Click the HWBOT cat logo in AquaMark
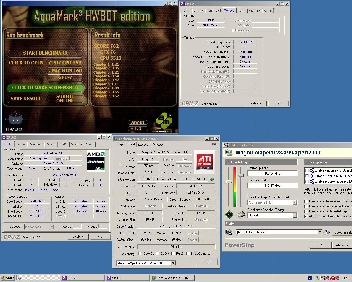Image resolution: width=352 pixels, height=282 pixels. tap(16, 121)
